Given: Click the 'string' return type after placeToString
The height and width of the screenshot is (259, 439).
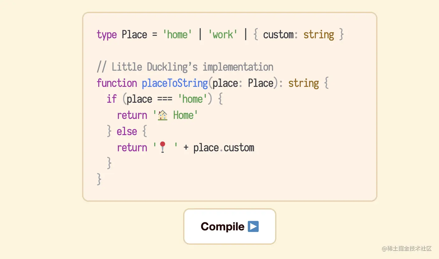Looking at the screenshot, I should pos(303,83).
